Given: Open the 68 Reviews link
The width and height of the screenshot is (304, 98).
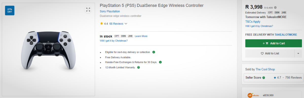Looking at the screenshot, I should pyautogui.click(x=116, y=24).
